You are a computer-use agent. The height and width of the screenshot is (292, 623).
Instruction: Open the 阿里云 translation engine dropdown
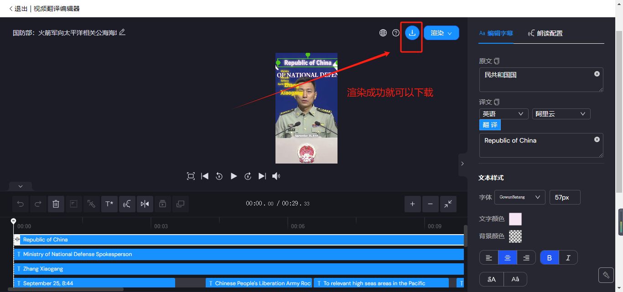(561, 114)
